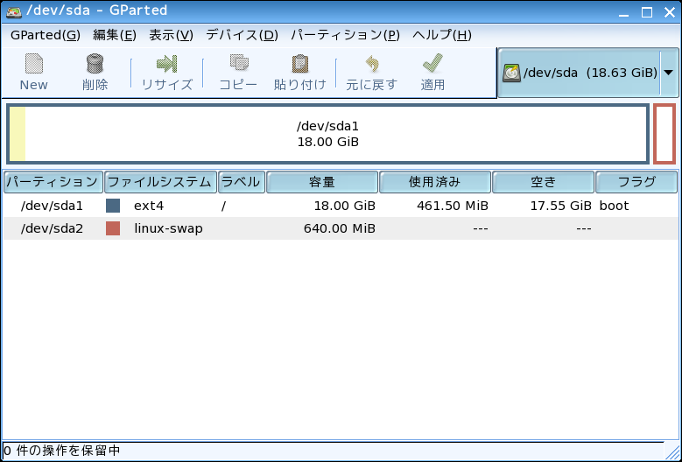Click the yellow used-space bar in sda1
The width and height of the screenshot is (682, 462).
[18, 134]
